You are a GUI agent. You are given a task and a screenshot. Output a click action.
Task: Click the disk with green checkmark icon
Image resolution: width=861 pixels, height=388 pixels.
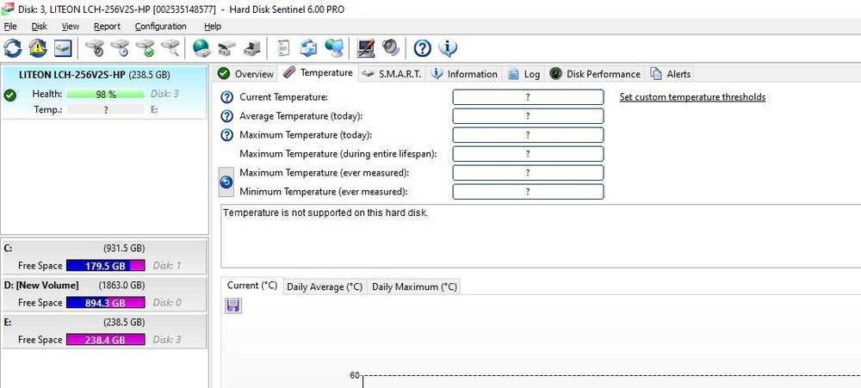(146, 48)
